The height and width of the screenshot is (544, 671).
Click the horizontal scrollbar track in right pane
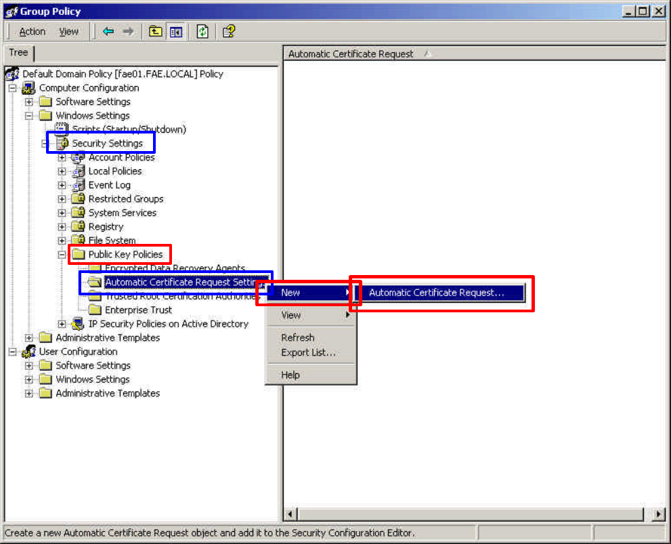(474, 514)
